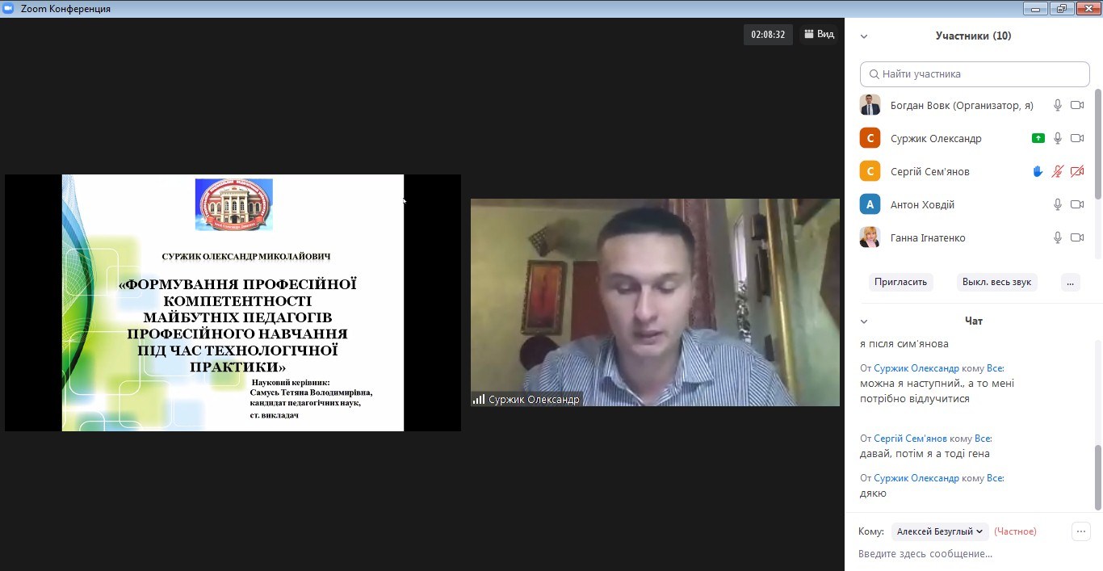The height and width of the screenshot is (571, 1103).
Task: Toggle microphone for Ганна Ігнатенко
Action: [1058, 238]
